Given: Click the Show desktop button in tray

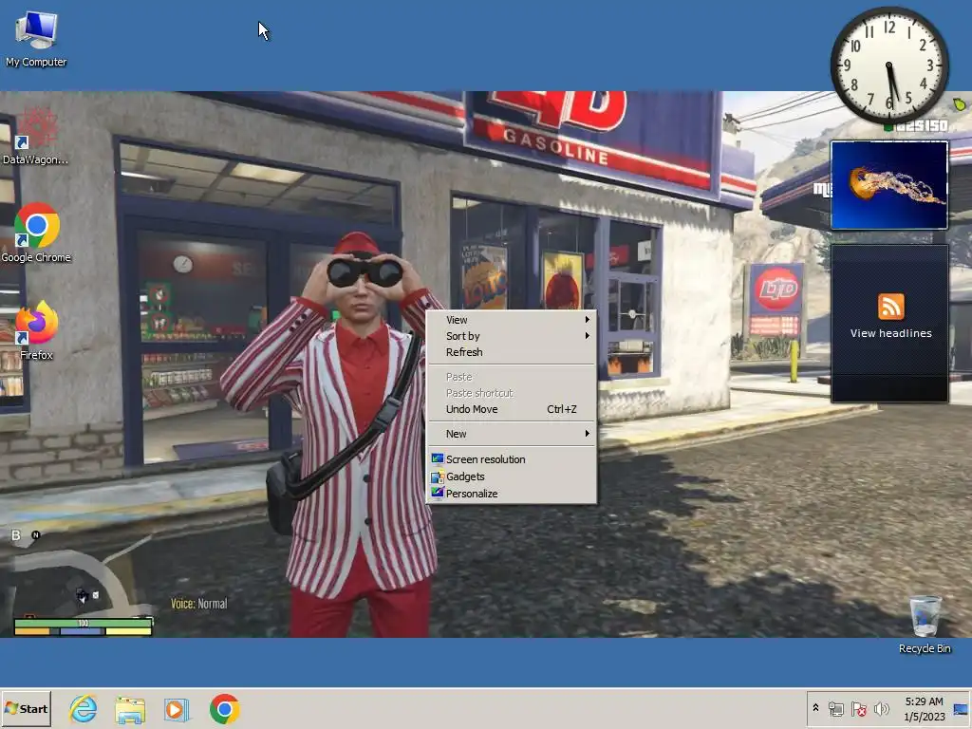Looking at the screenshot, I should (962, 708).
